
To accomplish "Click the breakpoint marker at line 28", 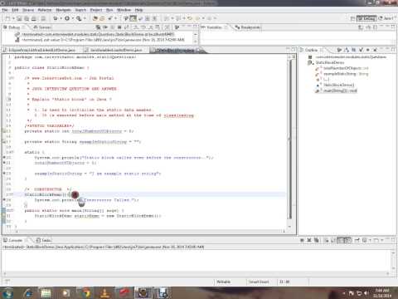I will pos(4,200).
